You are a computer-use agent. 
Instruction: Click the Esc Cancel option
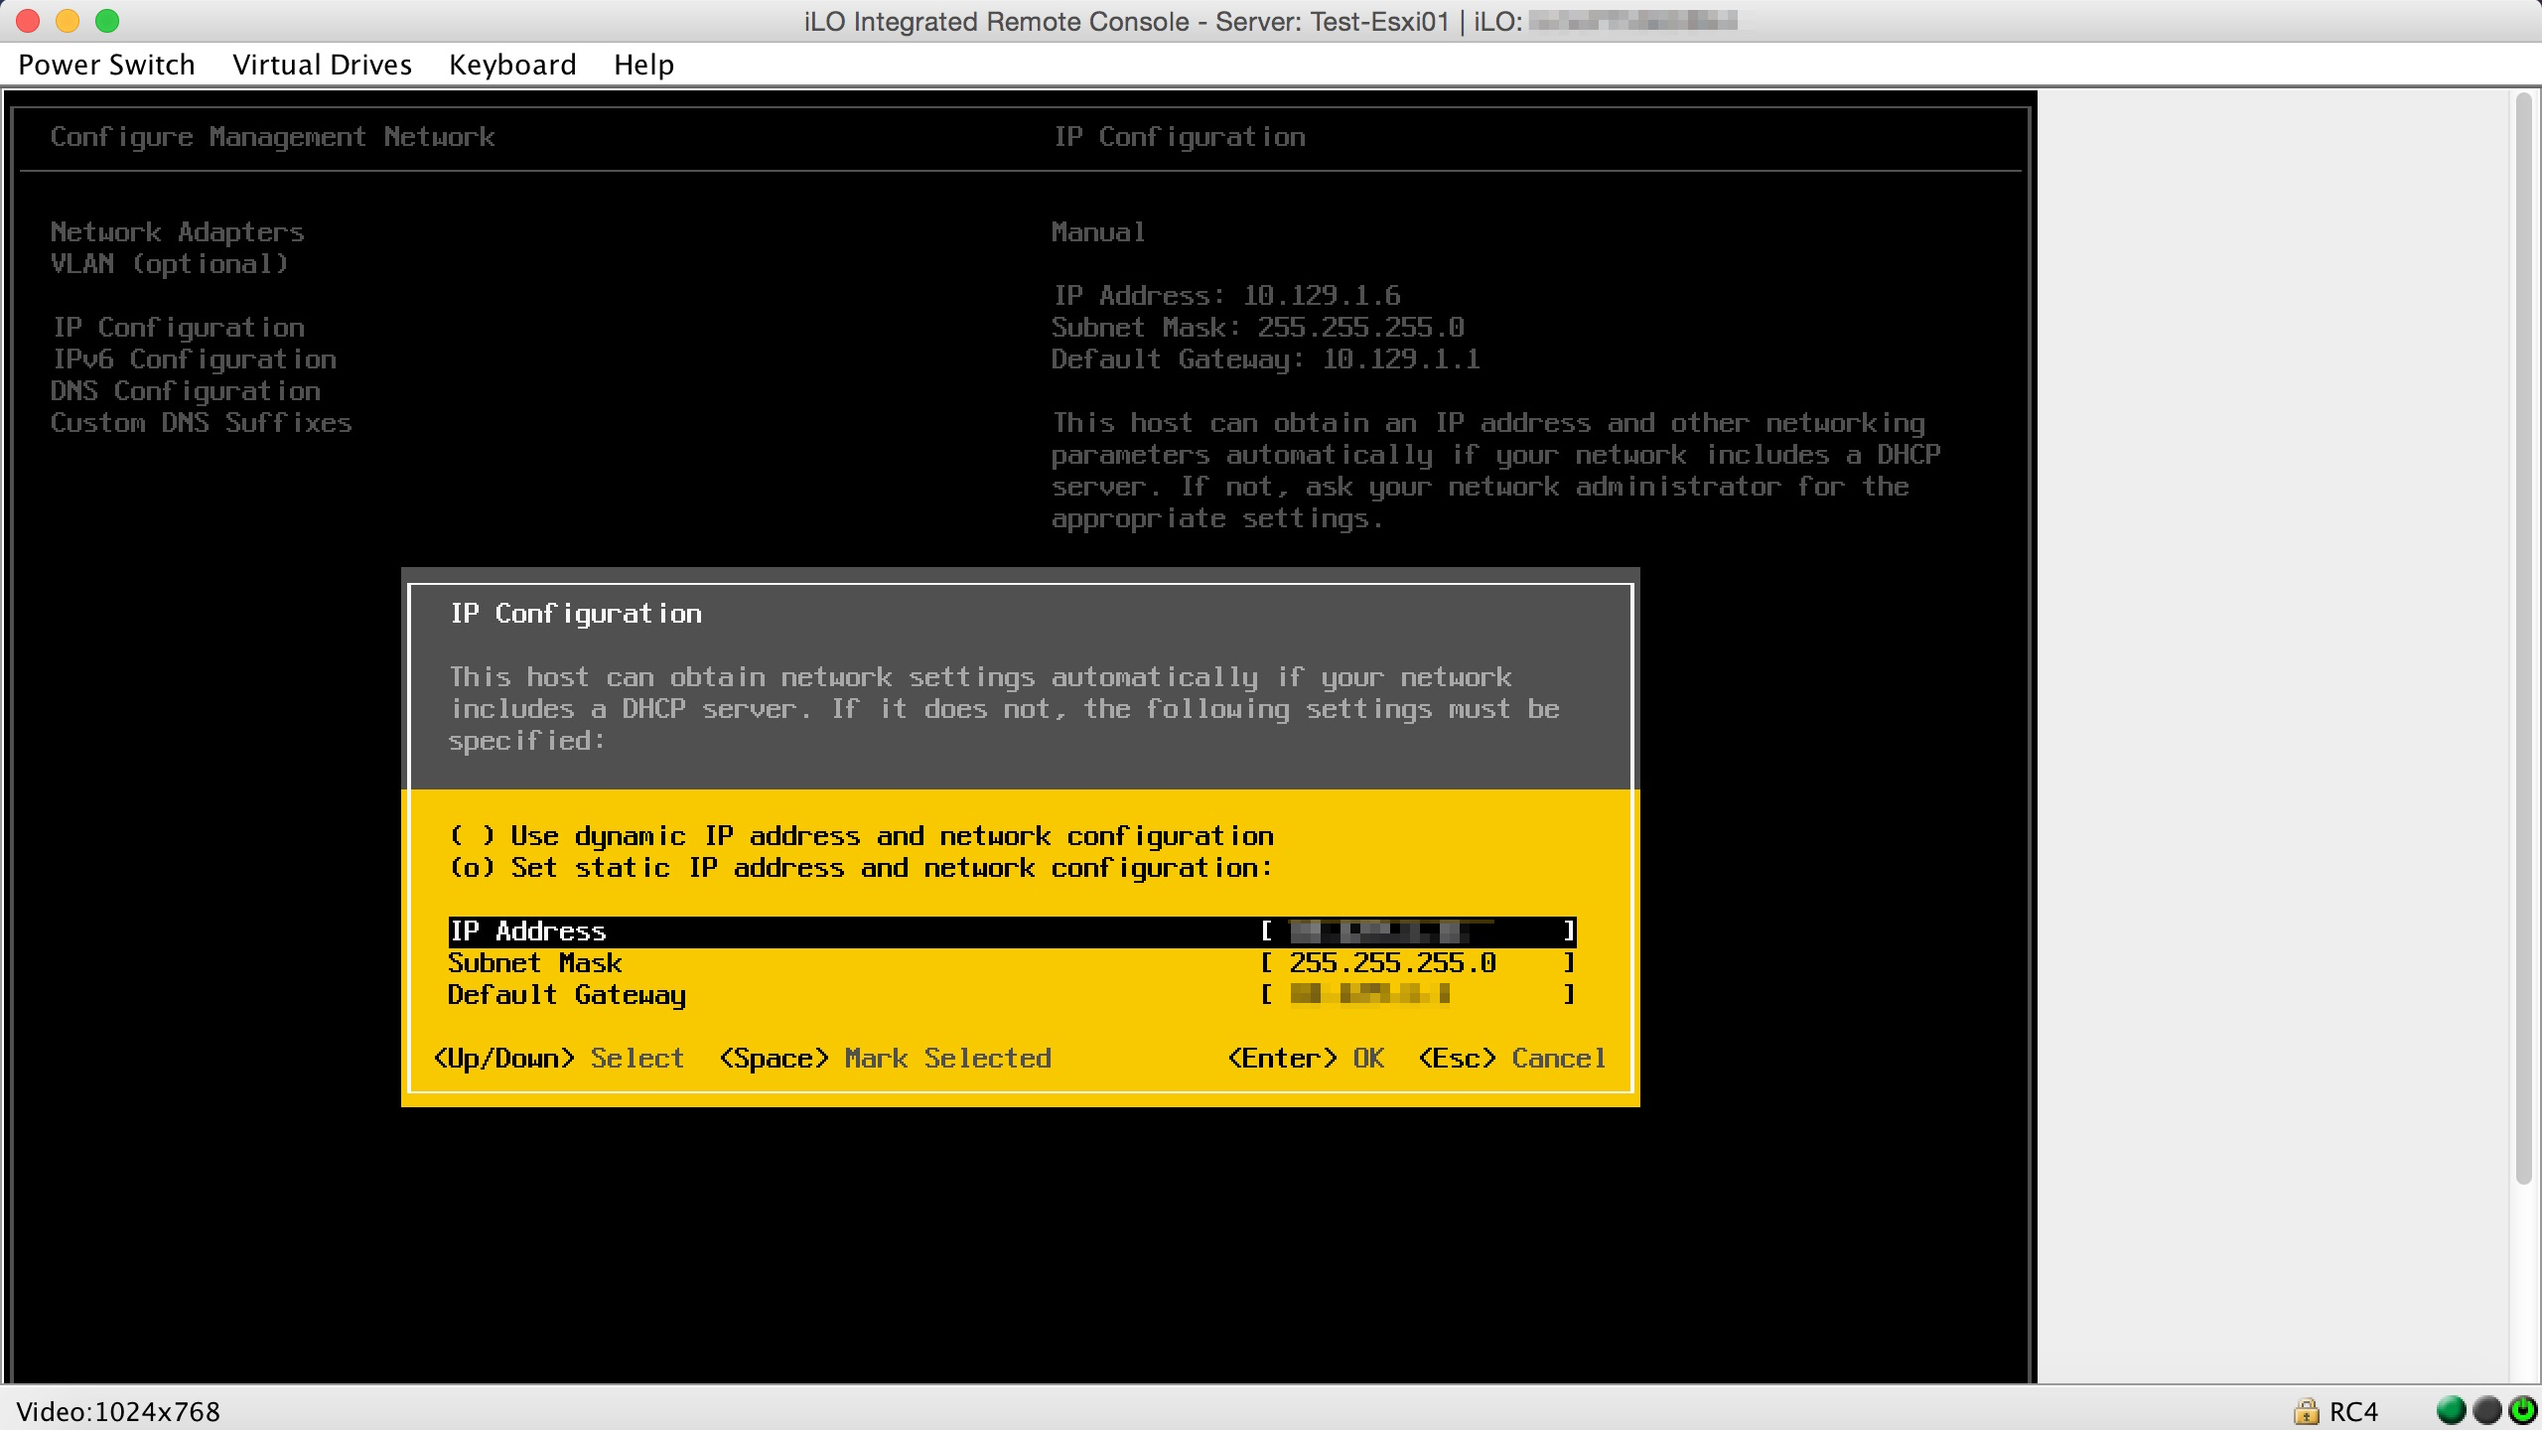pyautogui.click(x=1511, y=1059)
